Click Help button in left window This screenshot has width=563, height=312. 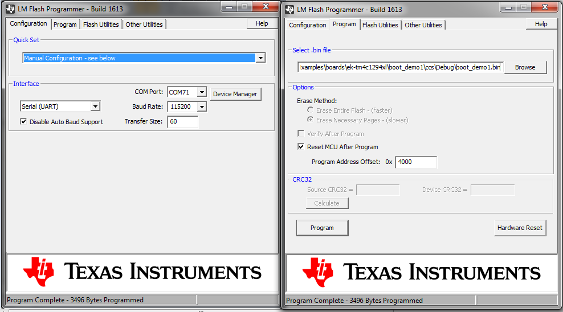(x=262, y=23)
